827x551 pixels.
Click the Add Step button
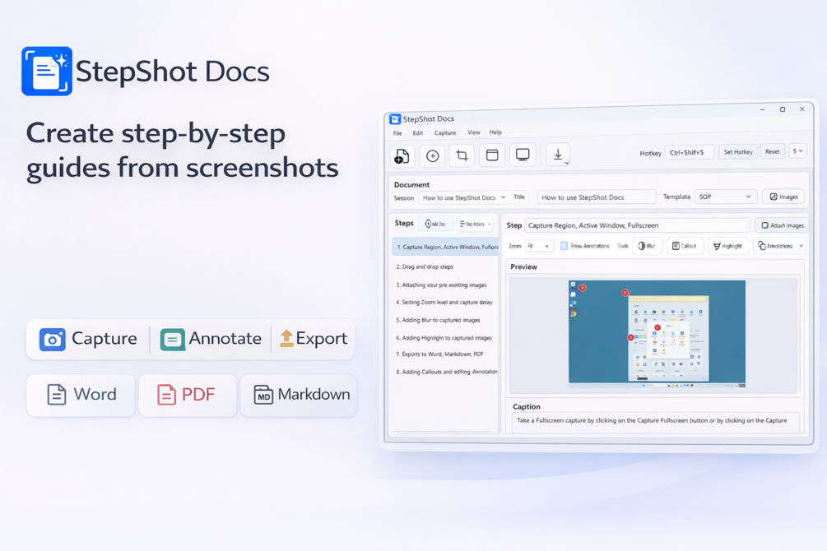click(x=435, y=224)
